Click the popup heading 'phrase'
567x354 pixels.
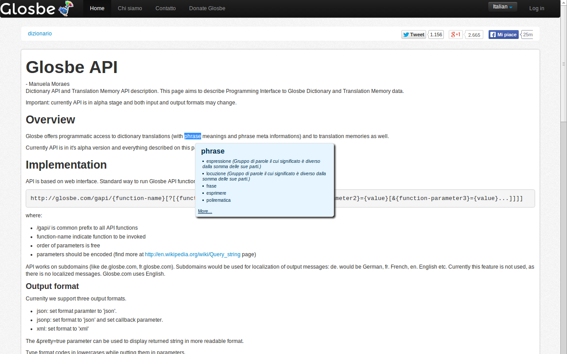pos(213,151)
